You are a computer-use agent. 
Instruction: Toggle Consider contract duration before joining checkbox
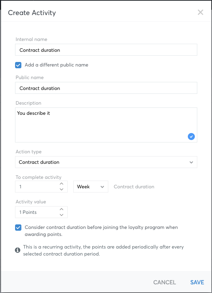[x=18, y=228]
